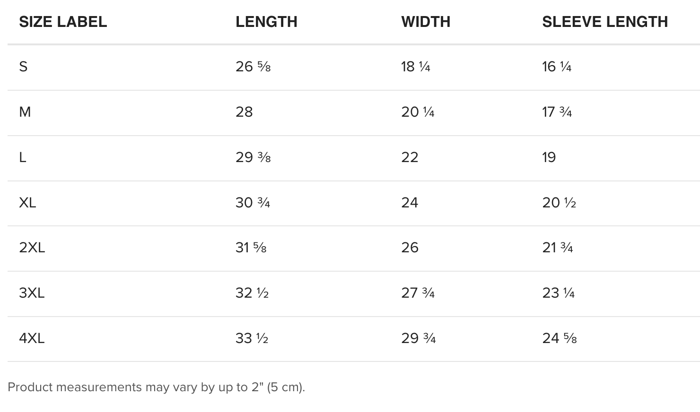Select the S size row label
700x412 pixels.
23,67
